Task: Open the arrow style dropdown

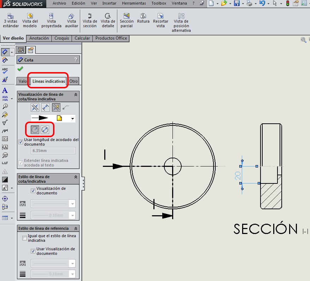Action: (72, 119)
